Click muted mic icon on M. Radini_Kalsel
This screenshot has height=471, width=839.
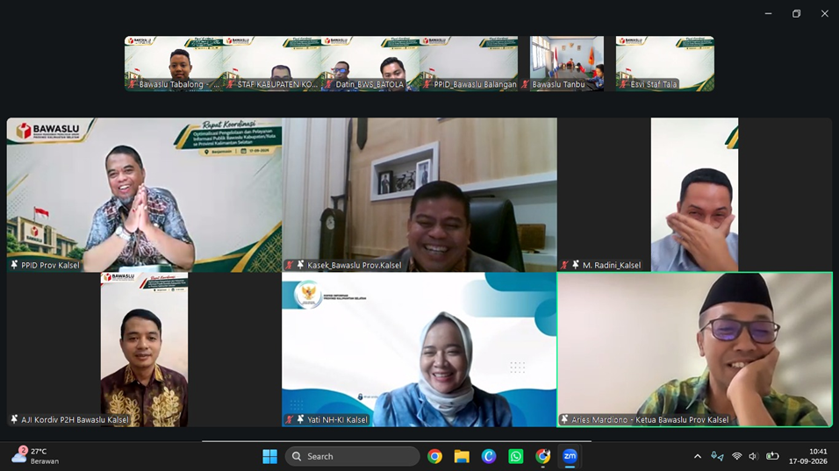coord(564,265)
